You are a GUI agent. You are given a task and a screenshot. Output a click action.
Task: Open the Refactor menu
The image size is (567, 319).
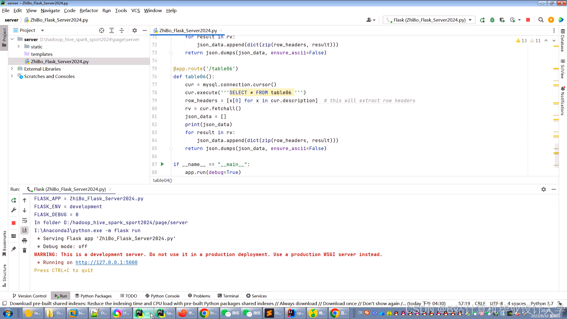(89, 11)
